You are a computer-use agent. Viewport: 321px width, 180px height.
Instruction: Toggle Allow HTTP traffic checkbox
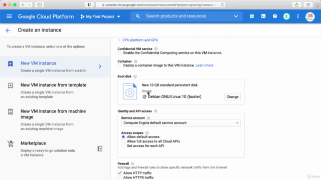pyautogui.click(x=119, y=173)
